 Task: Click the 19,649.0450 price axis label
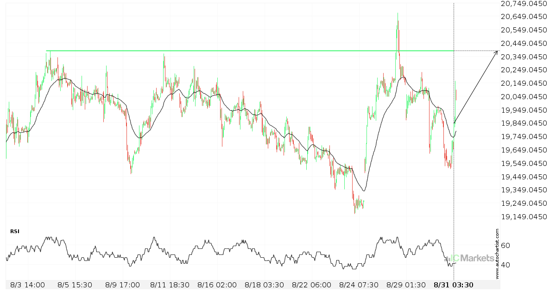(525, 150)
